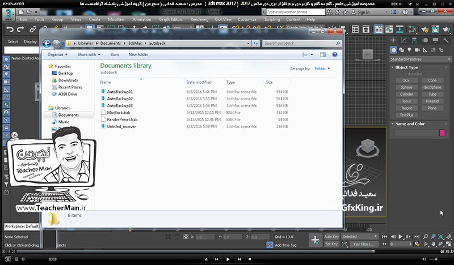Click the Maximize Viewport Toggle icon
This screenshot has width=454, height=265.
(448, 244)
